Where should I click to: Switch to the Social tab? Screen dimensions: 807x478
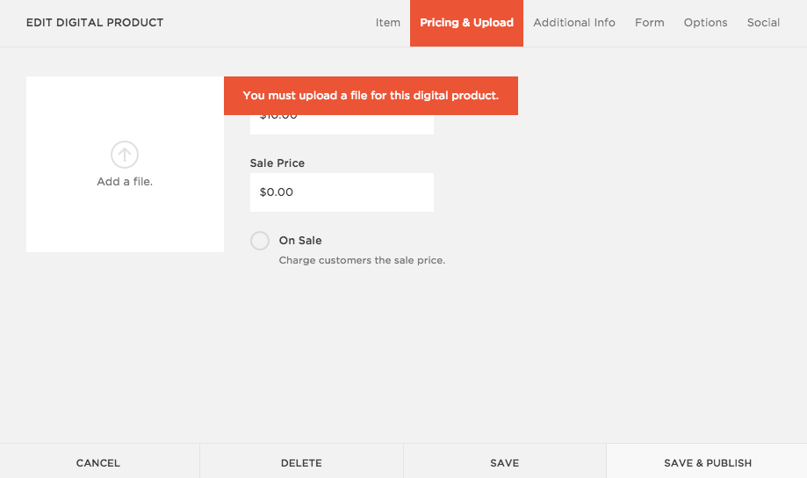pos(763,23)
